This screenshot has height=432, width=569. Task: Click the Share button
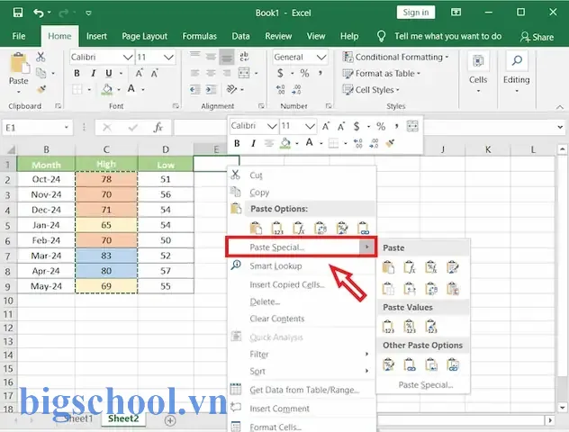537,37
